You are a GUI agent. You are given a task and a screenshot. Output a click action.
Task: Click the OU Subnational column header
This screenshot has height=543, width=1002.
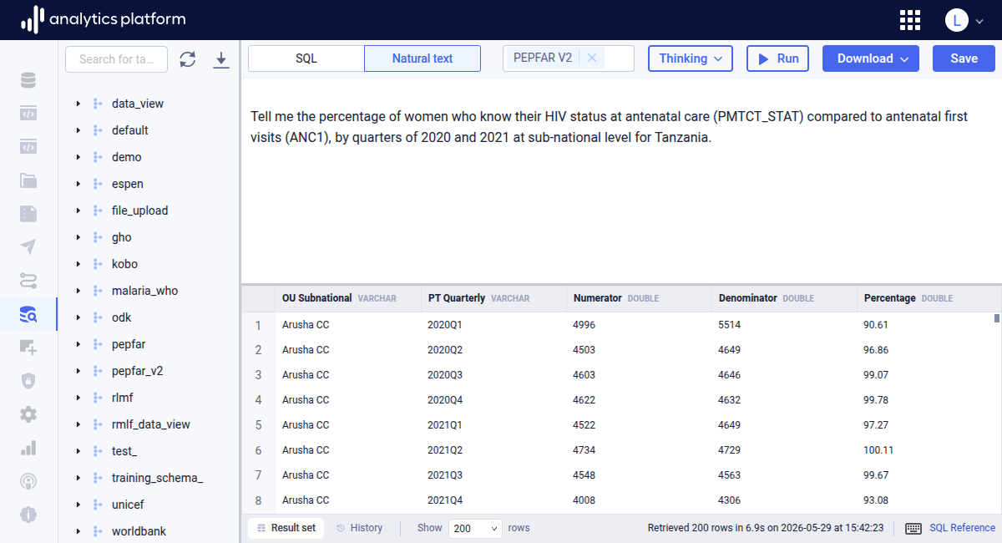tap(348, 298)
